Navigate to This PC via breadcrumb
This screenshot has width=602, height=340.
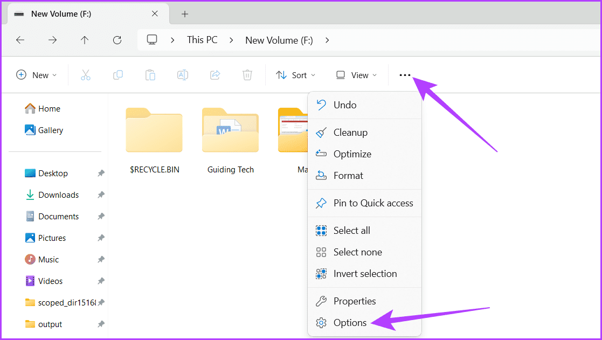coord(202,39)
